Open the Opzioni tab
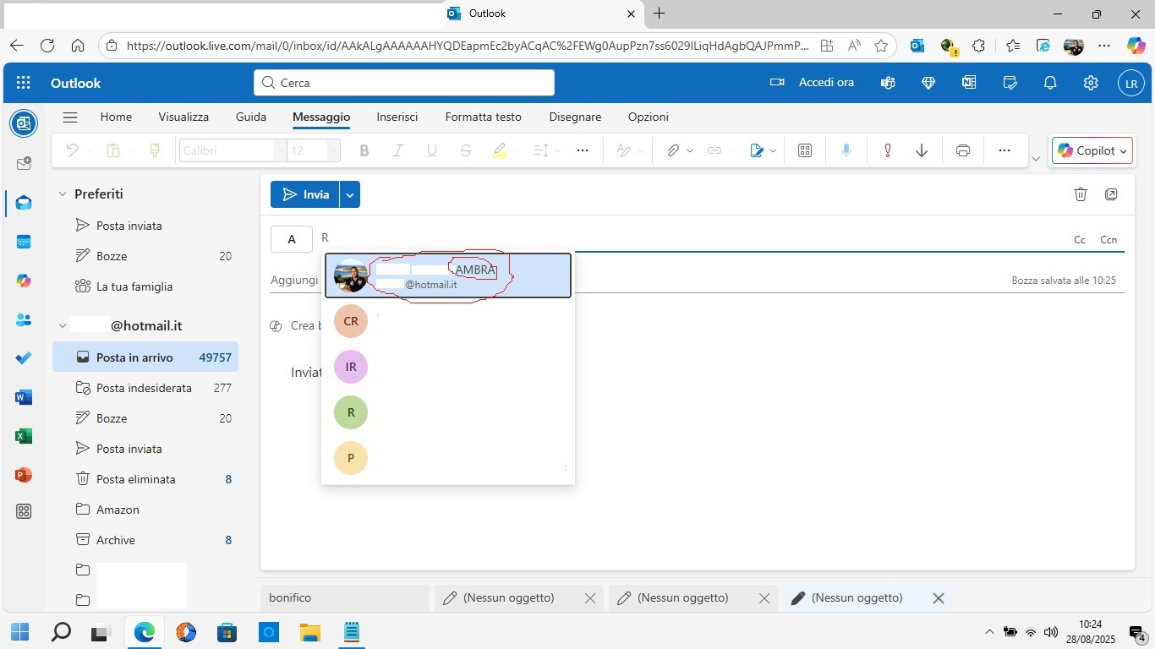This screenshot has height=649, width=1155. point(649,117)
